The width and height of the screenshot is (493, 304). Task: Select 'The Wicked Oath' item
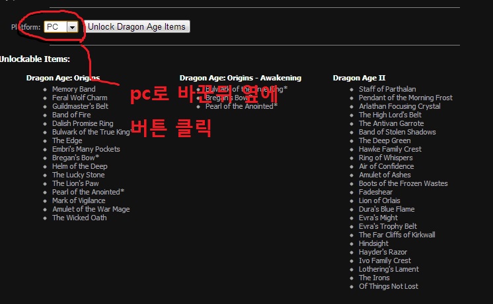(x=79, y=218)
